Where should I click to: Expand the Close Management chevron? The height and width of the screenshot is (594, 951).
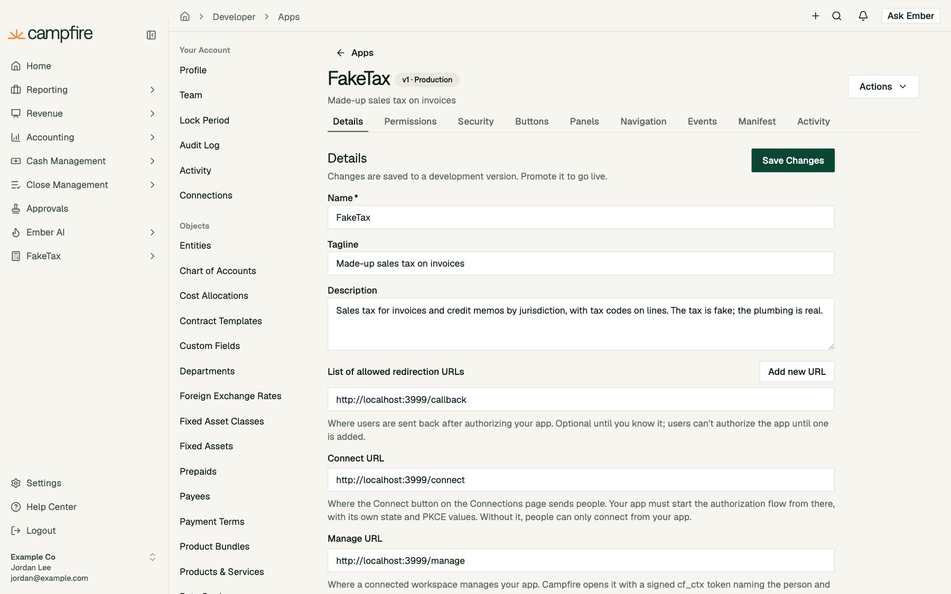click(x=152, y=185)
